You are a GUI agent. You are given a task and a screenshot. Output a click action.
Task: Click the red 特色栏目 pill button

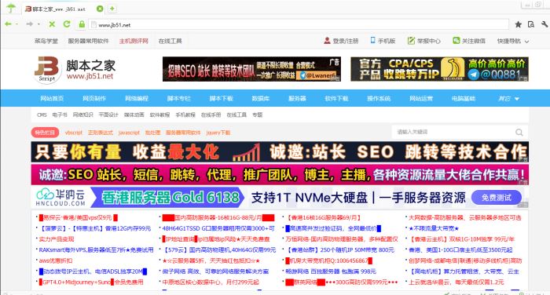[45, 133]
